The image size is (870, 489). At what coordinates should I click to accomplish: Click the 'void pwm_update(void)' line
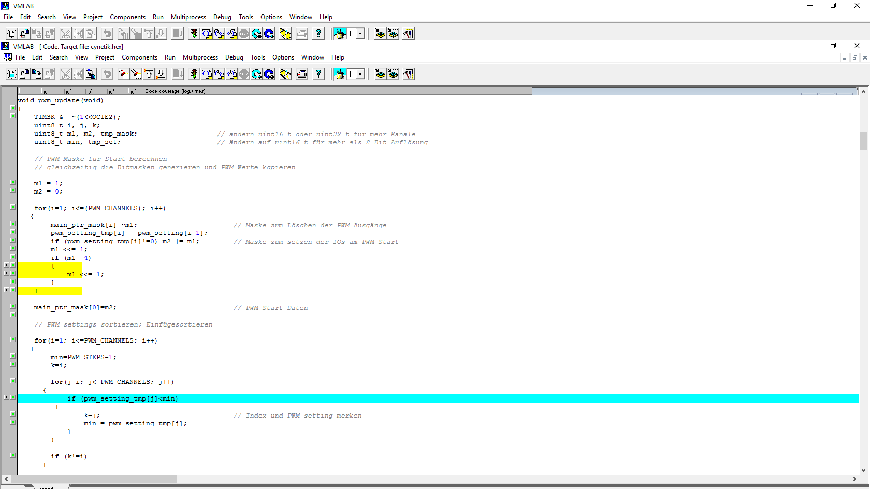[x=61, y=100]
